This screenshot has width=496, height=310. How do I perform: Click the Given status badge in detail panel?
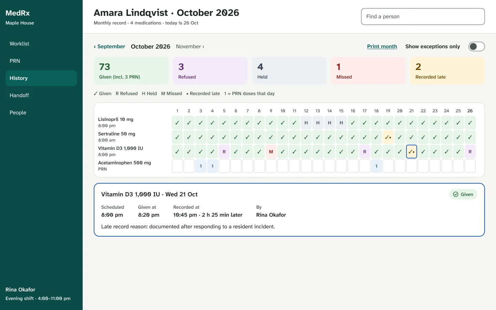(x=463, y=194)
